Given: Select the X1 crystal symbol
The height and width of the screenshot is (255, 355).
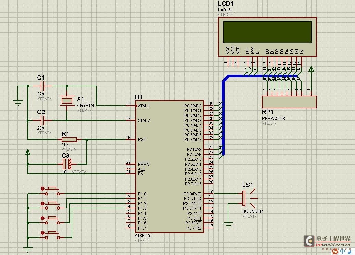Looking at the screenshot, I should click(x=67, y=101).
